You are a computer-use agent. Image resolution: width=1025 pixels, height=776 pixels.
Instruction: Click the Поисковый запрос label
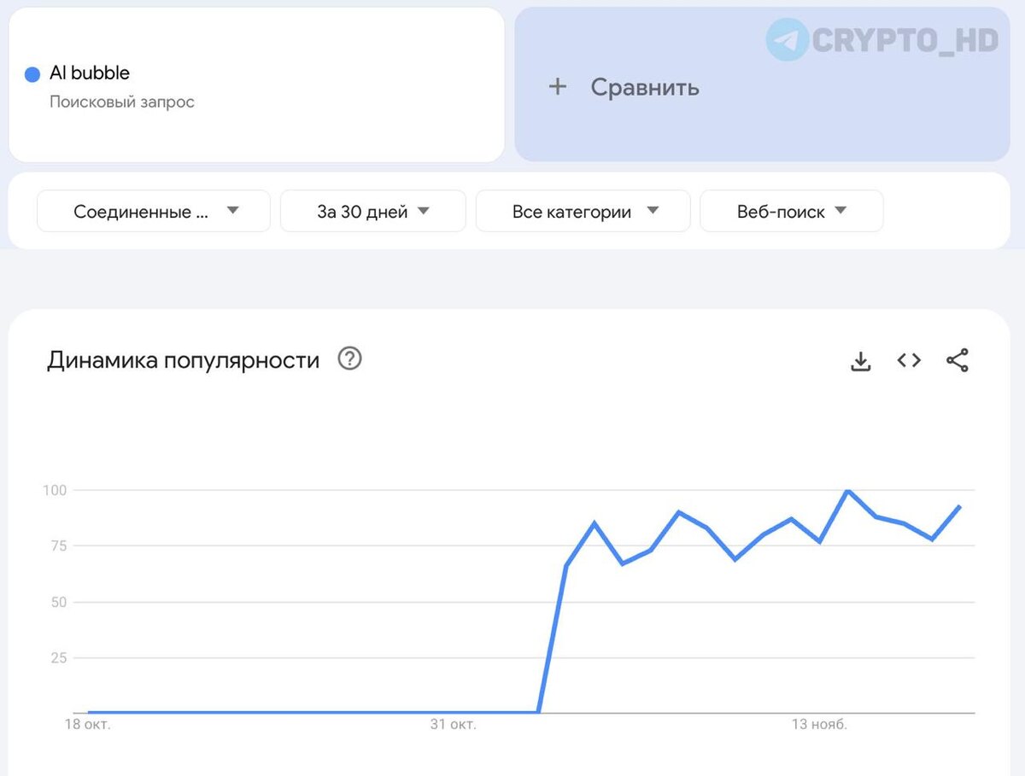pos(122,102)
